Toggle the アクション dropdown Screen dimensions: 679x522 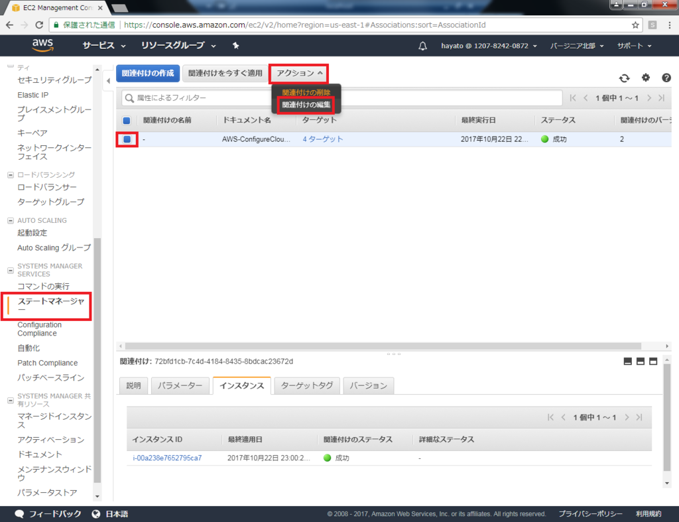[x=299, y=73]
